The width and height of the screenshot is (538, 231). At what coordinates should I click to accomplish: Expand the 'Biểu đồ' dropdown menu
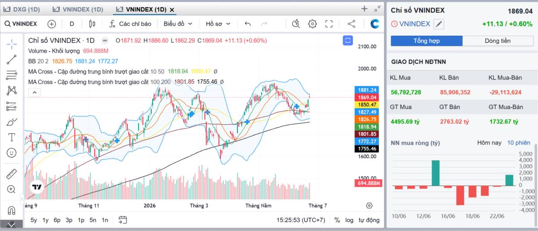[x=178, y=24]
